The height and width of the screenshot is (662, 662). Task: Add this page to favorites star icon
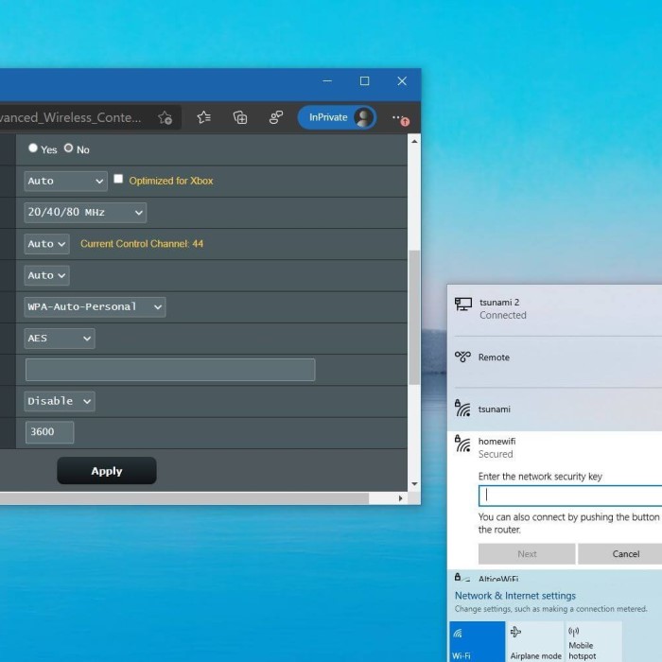click(x=165, y=118)
